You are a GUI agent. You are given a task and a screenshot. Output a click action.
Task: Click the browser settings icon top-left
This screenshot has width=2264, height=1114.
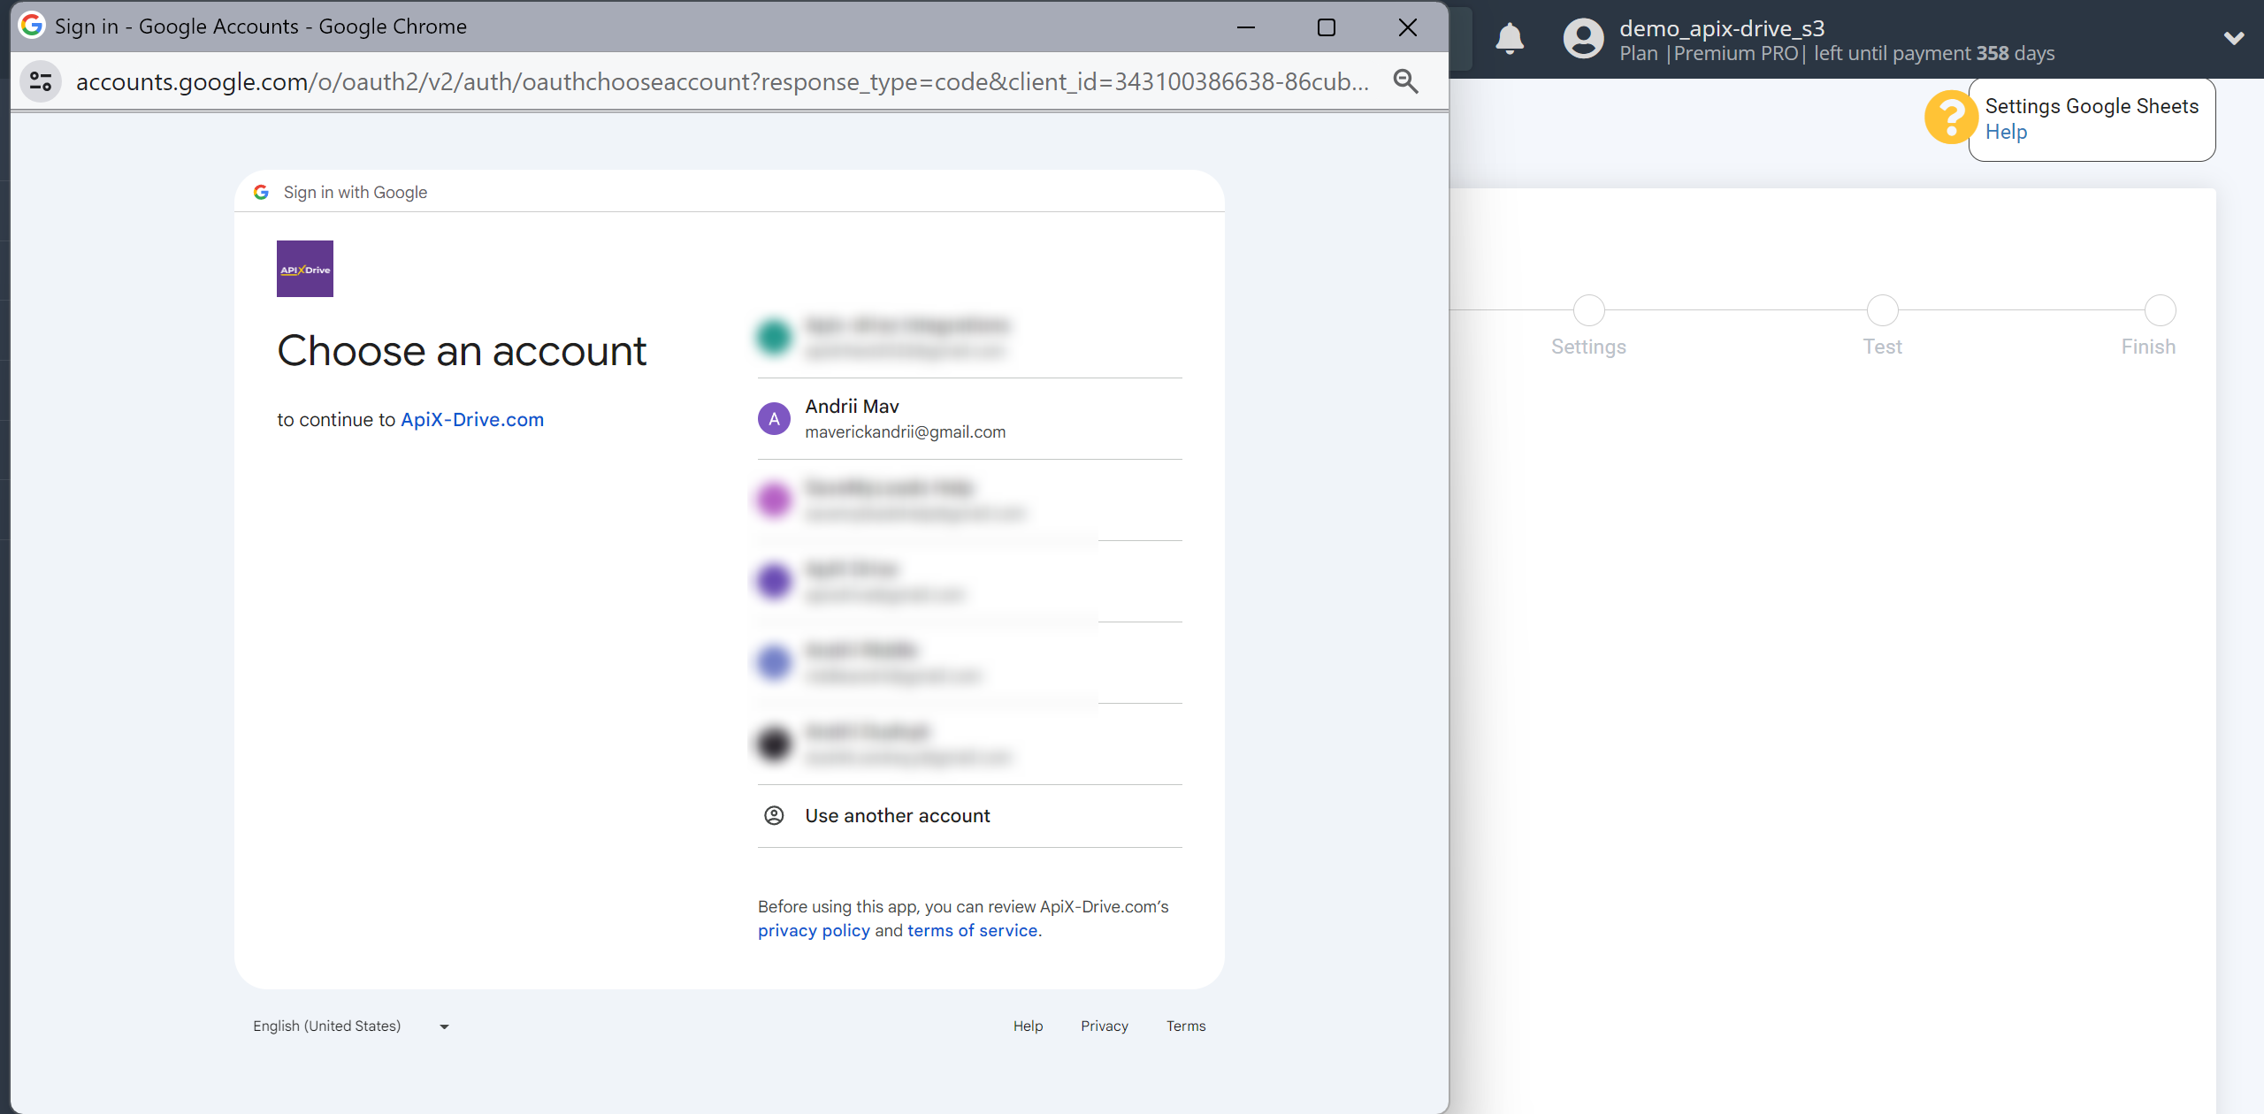point(39,80)
